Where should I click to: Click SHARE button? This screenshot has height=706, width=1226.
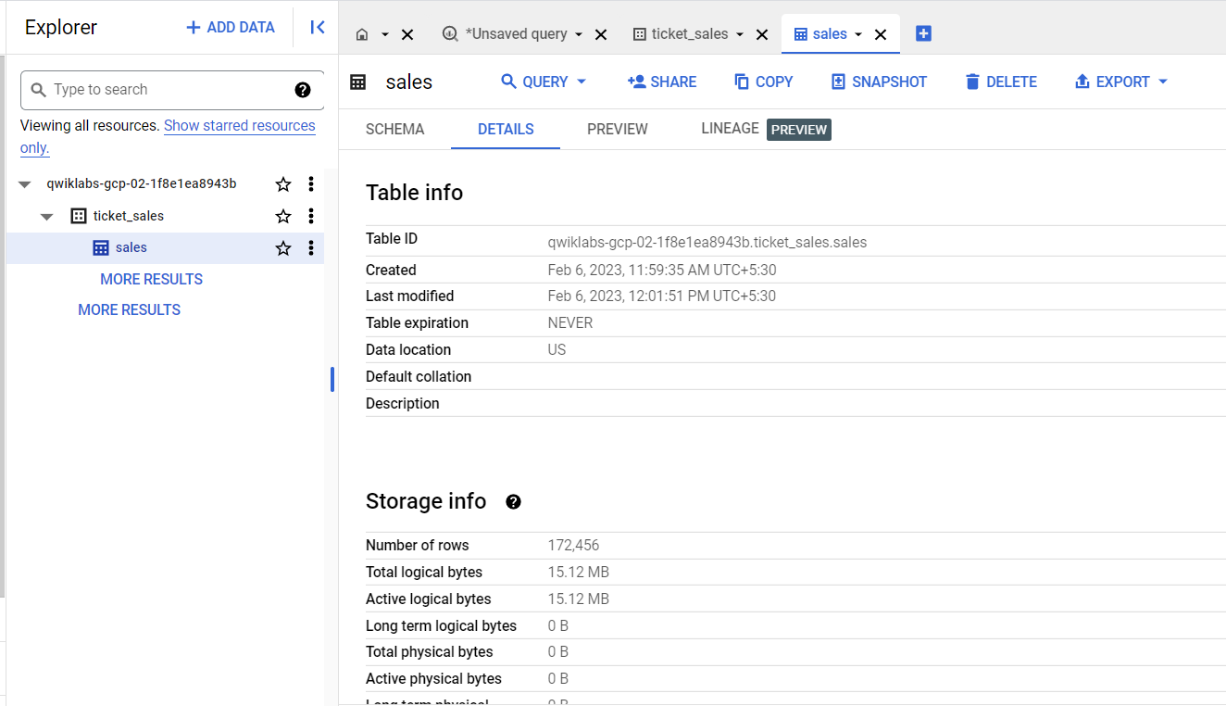662,82
